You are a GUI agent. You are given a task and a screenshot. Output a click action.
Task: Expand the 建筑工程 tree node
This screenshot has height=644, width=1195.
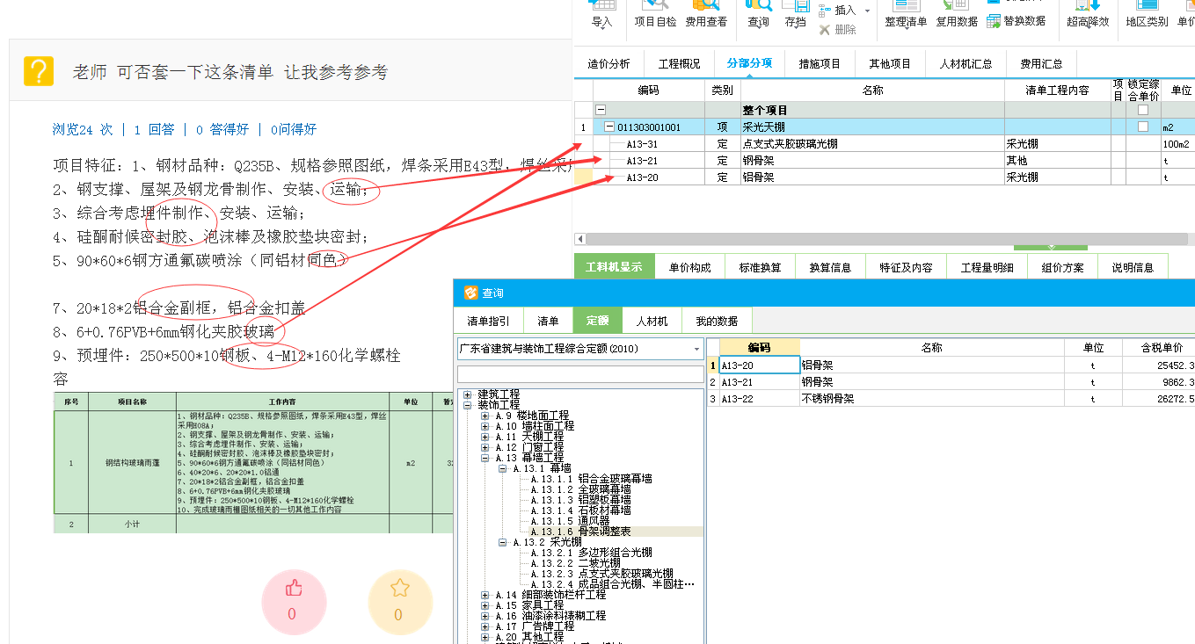click(x=468, y=394)
